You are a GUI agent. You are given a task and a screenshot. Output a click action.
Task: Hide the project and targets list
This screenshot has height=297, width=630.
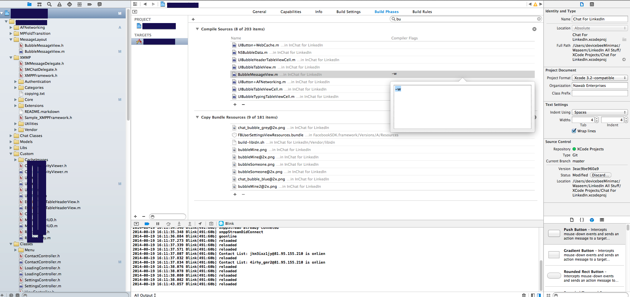[135, 12]
